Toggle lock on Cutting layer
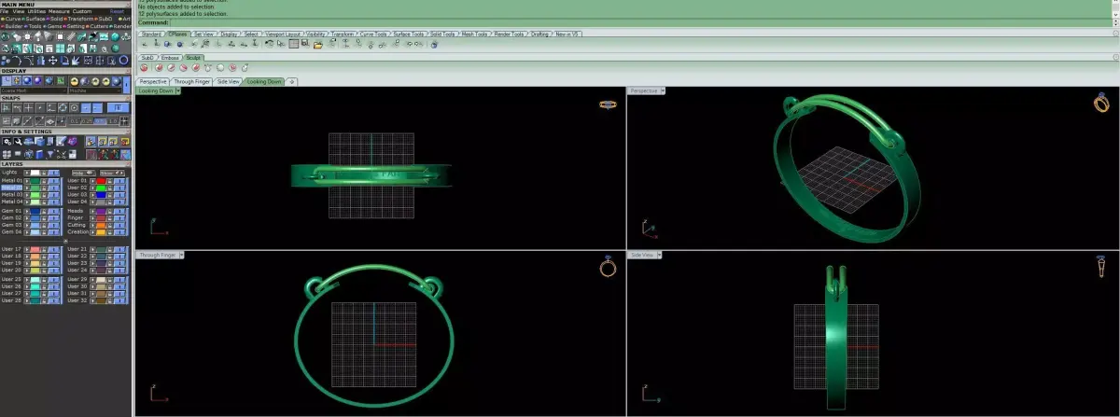 point(109,226)
